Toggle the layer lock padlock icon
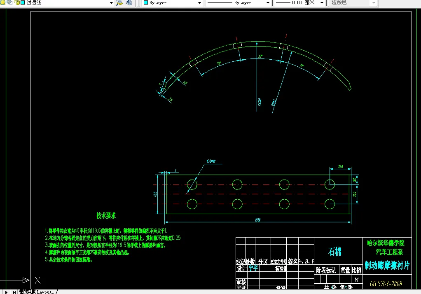 point(16,2)
